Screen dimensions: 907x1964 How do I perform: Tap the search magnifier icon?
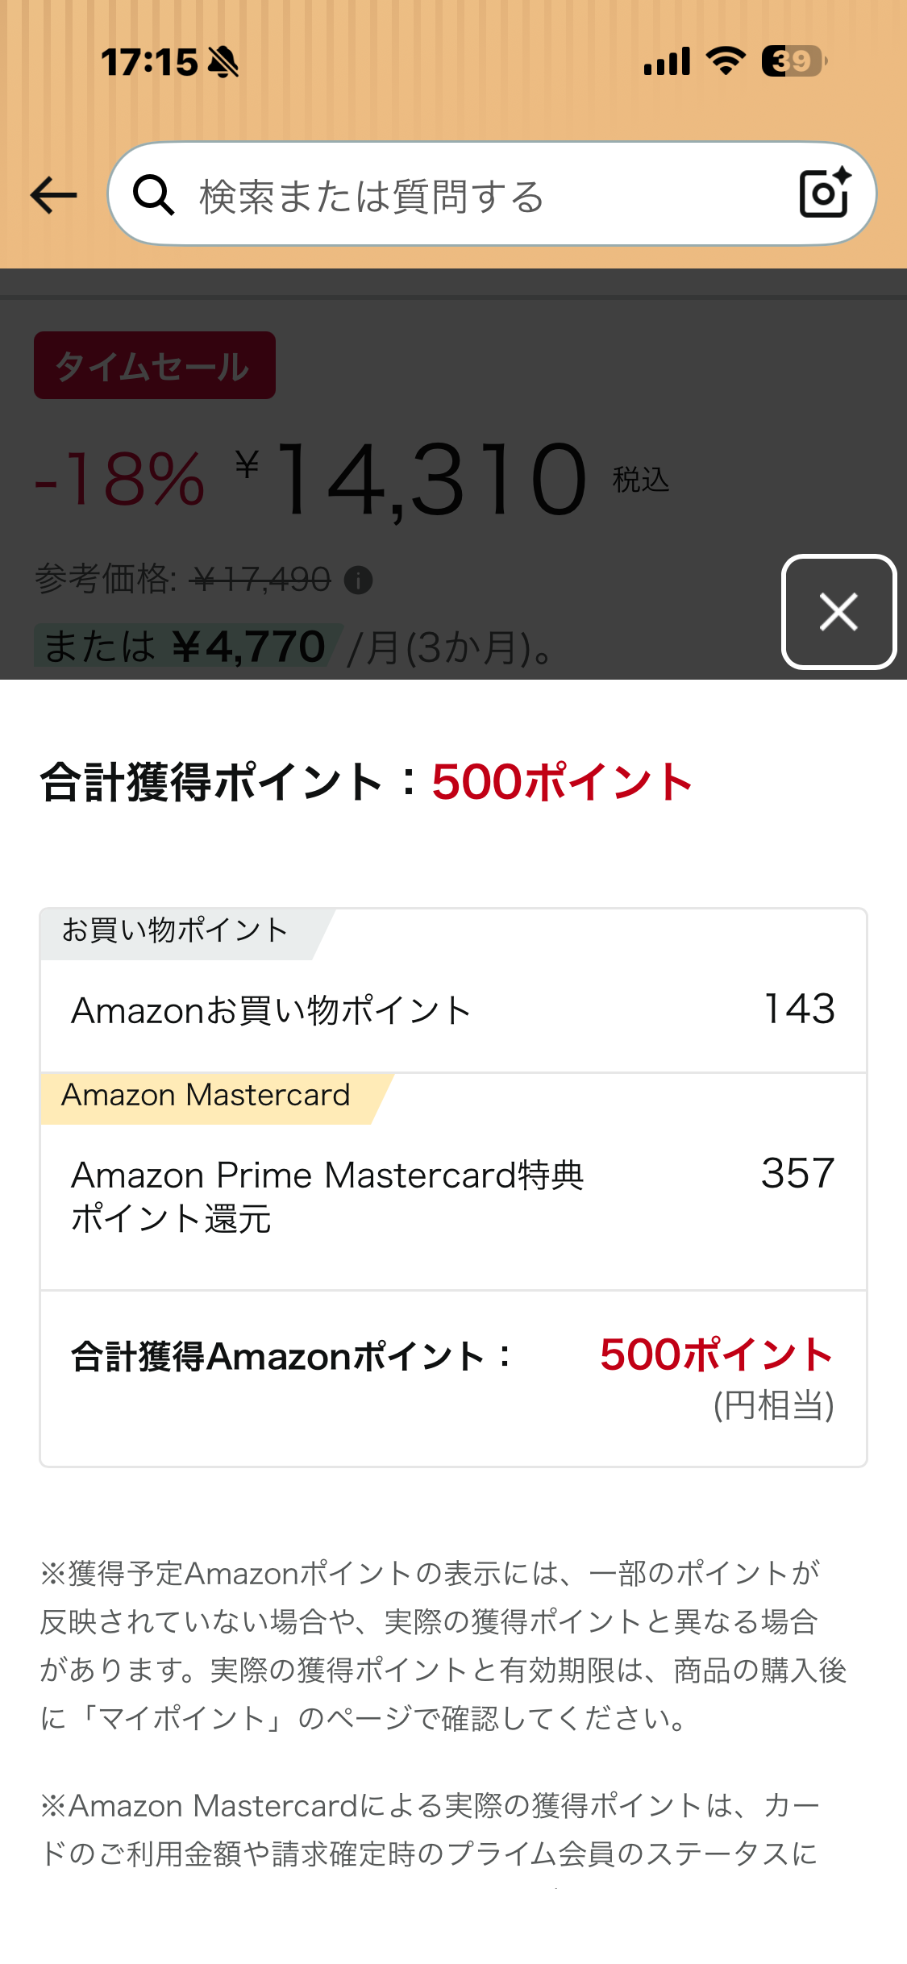[x=153, y=195]
